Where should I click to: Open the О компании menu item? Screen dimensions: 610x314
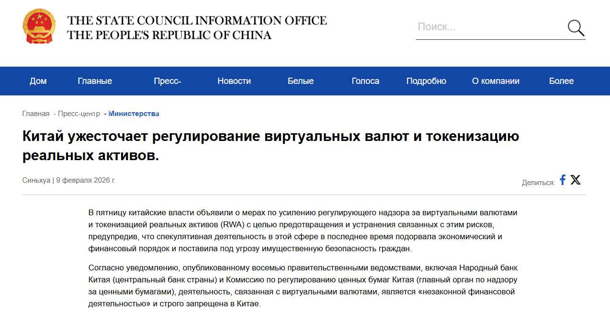pos(496,81)
